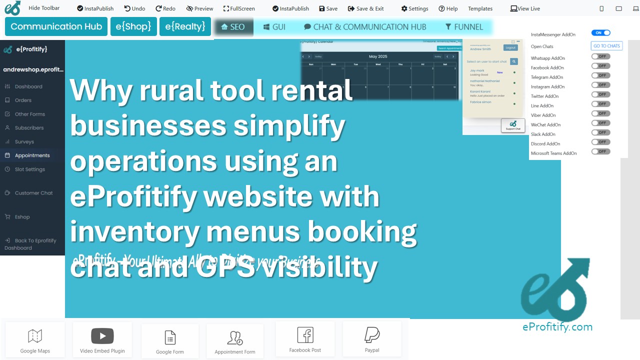Open the FUNNEL tab
This screenshot has height=360, width=640.
coord(464,26)
